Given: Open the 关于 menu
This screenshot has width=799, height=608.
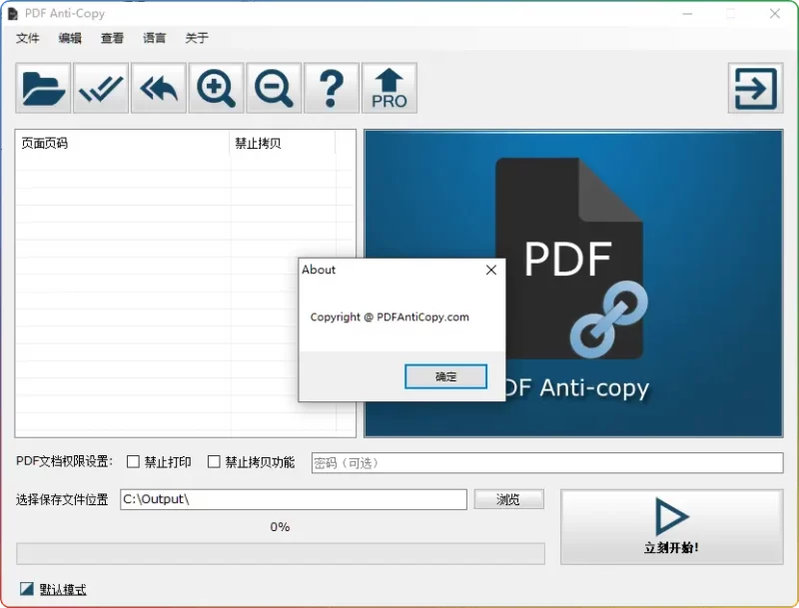Looking at the screenshot, I should [196, 38].
